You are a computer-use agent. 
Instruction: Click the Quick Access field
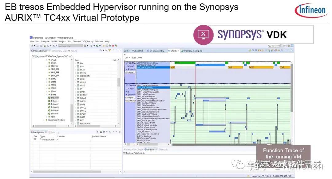[x=274, y=46]
